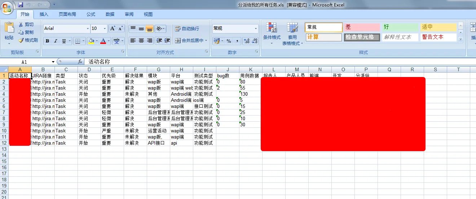
Task: Toggle bold formatting
Action: tap(47, 41)
